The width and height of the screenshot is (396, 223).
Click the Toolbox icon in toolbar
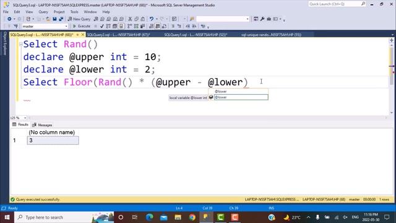click(269, 19)
